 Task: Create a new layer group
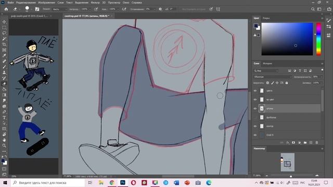coord(305,143)
